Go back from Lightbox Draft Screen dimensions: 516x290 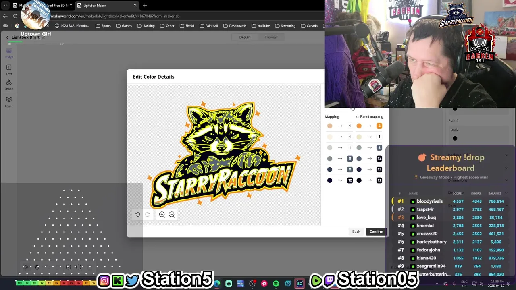[x=7, y=37]
